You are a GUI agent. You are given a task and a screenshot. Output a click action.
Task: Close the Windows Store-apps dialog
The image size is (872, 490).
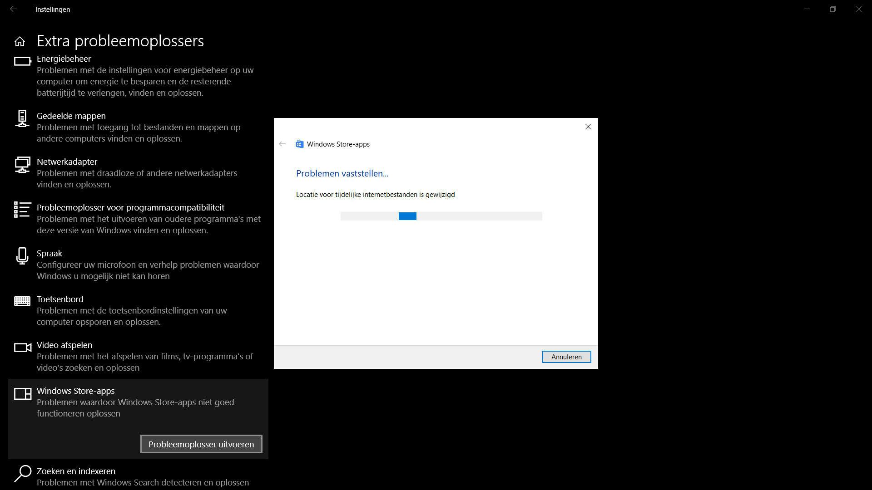(x=588, y=127)
